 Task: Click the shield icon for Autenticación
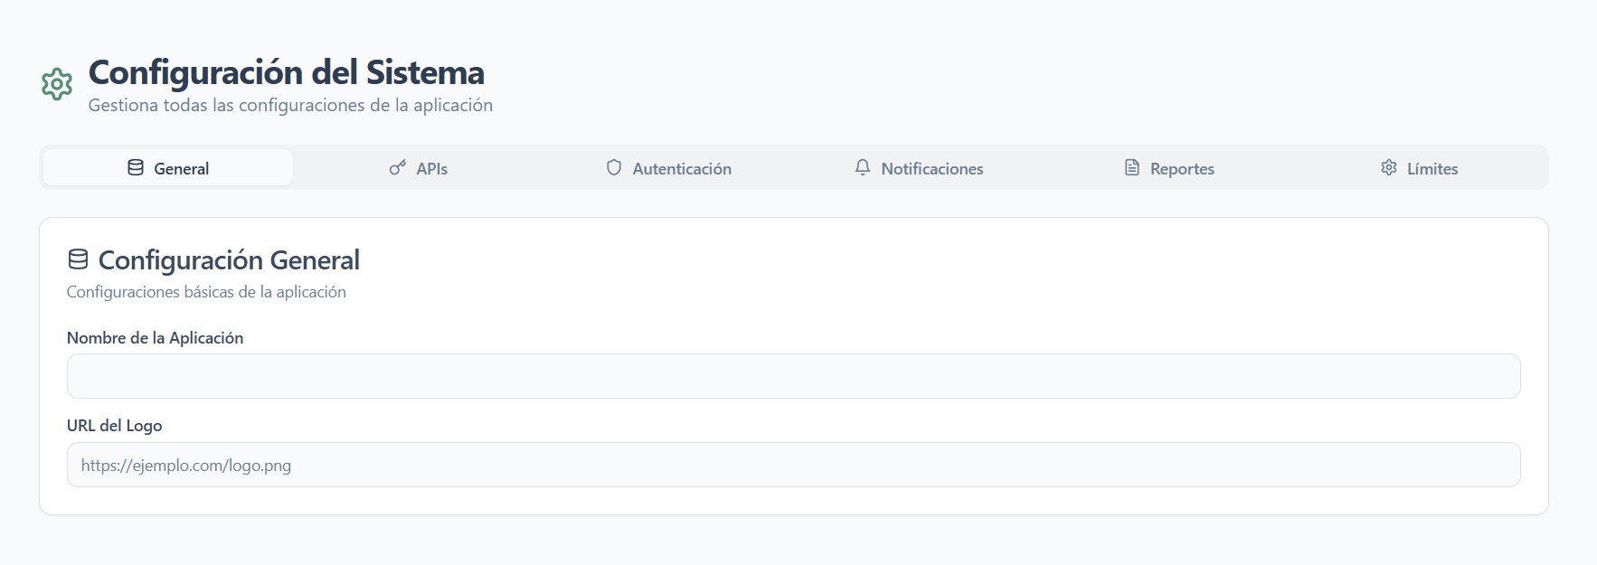pyautogui.click(x=614, y=167)
